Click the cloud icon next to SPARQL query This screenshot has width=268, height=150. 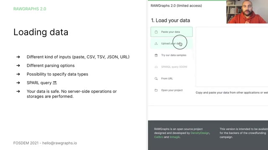click(x=156, y=67)
